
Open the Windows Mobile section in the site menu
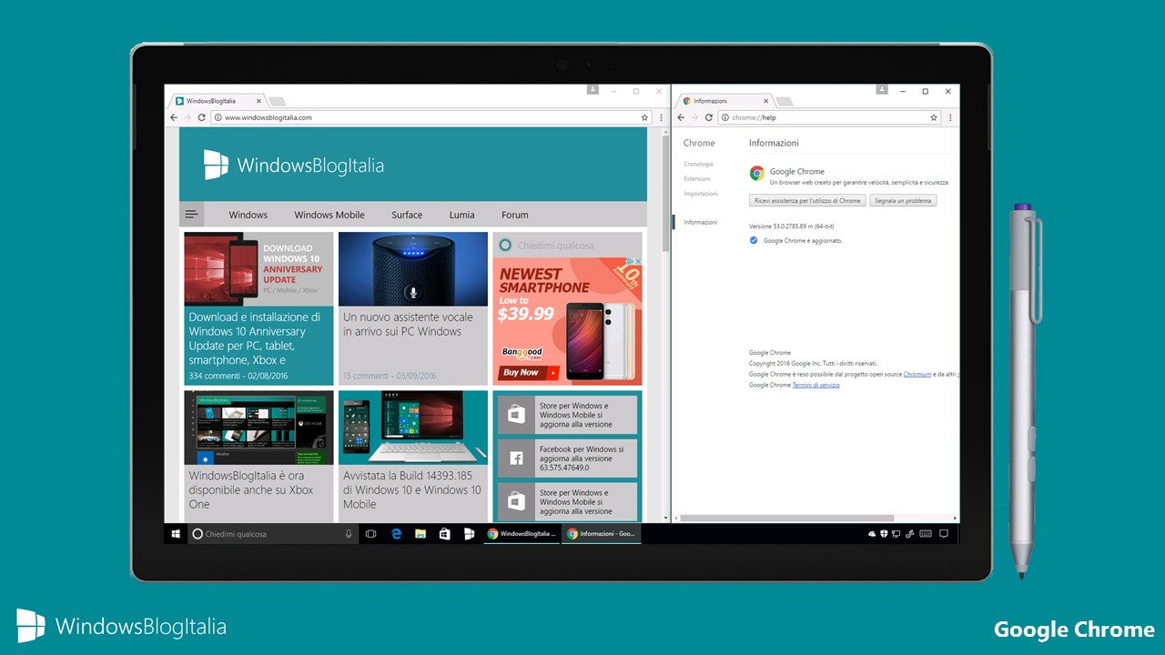[329, 215]
